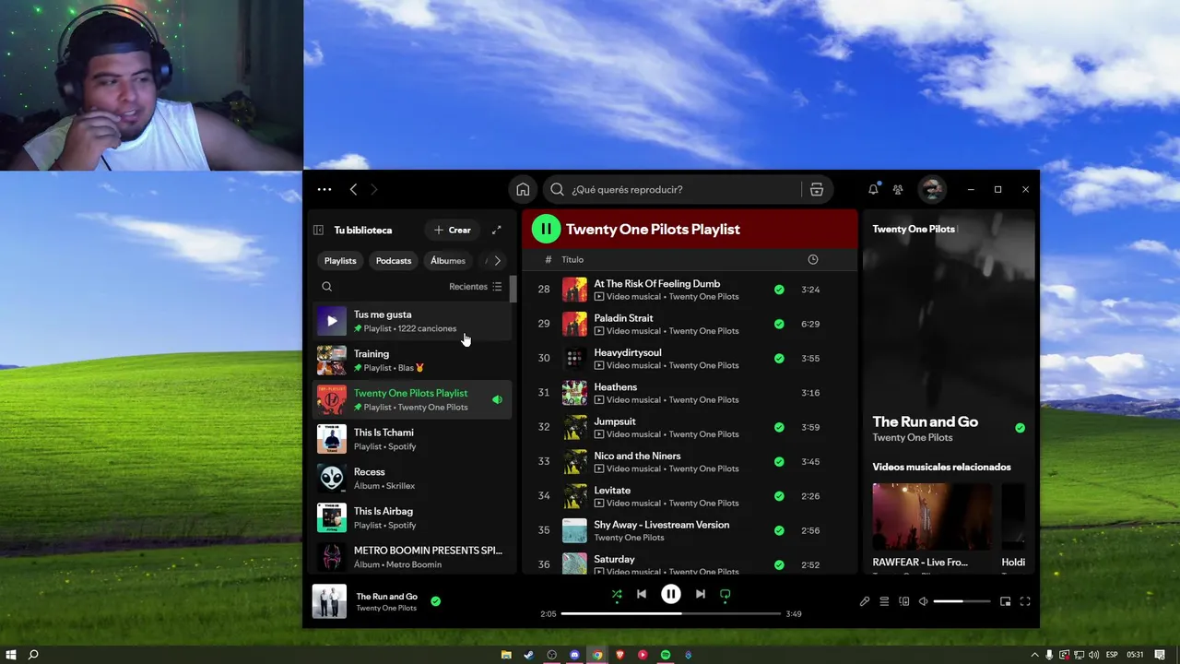Show hidden system tray icons
Screen dimensions: 1180x664
click(1035, 655)
